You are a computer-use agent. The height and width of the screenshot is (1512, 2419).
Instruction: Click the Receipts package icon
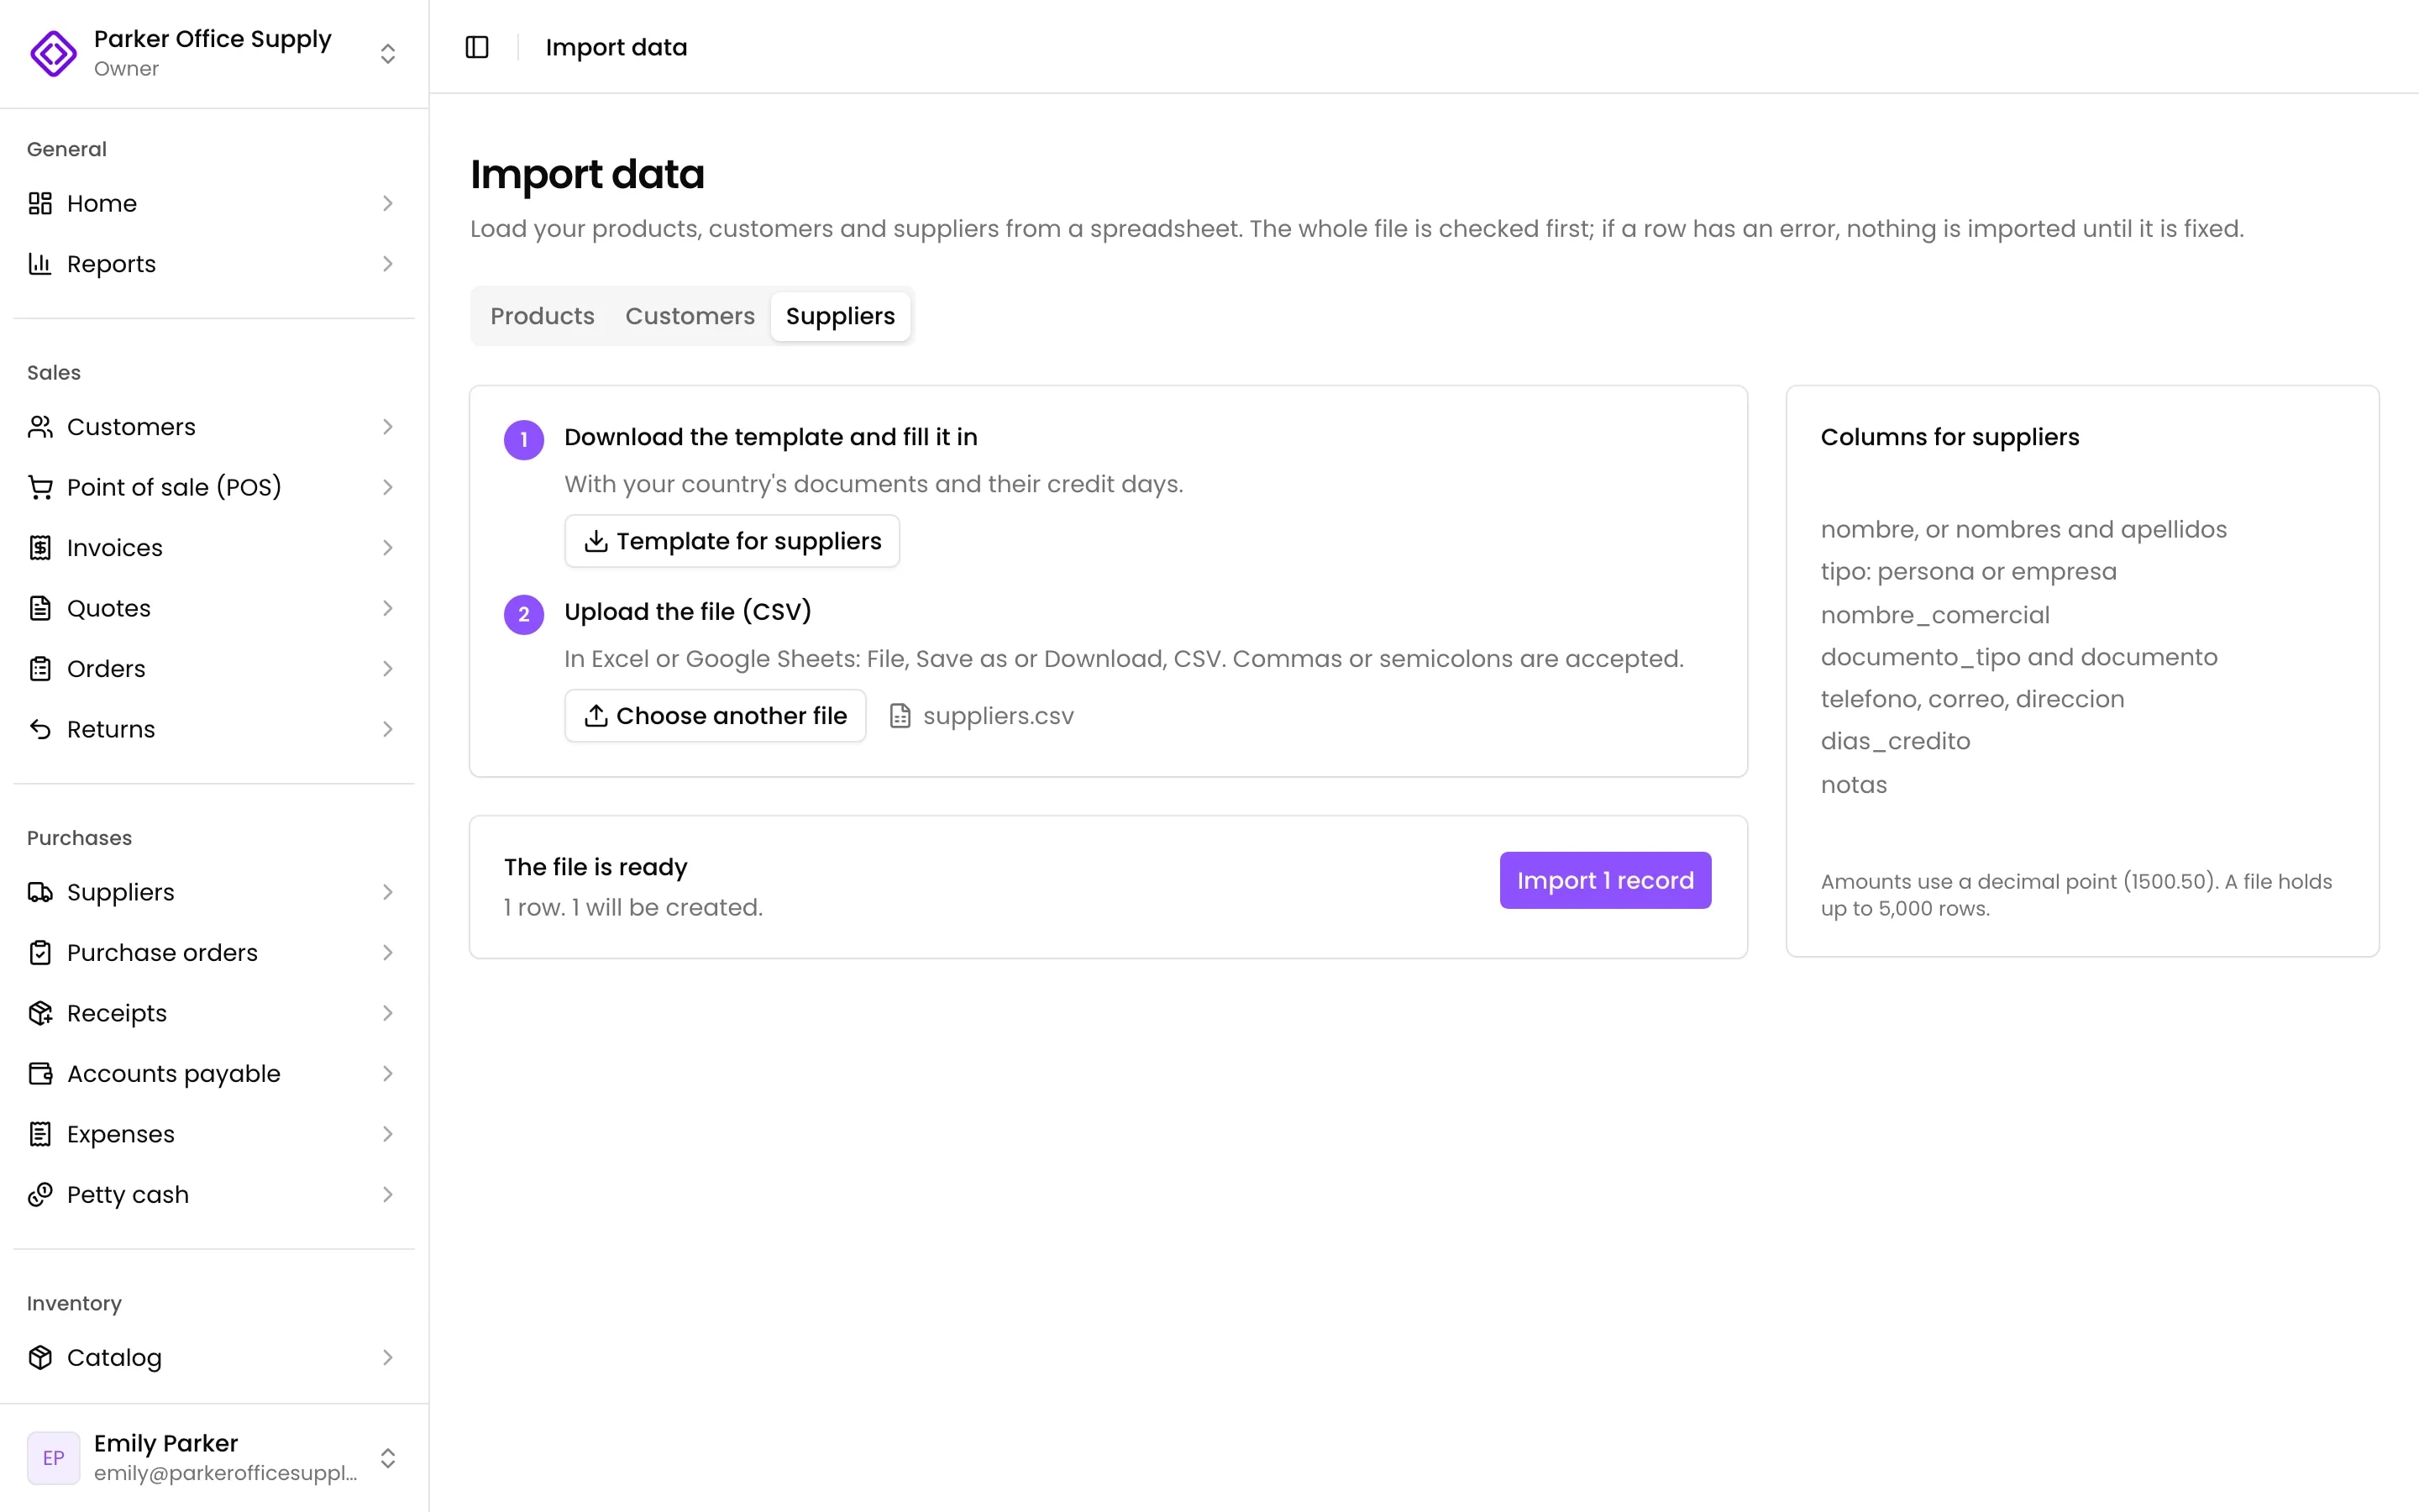tap(40, 1013)
